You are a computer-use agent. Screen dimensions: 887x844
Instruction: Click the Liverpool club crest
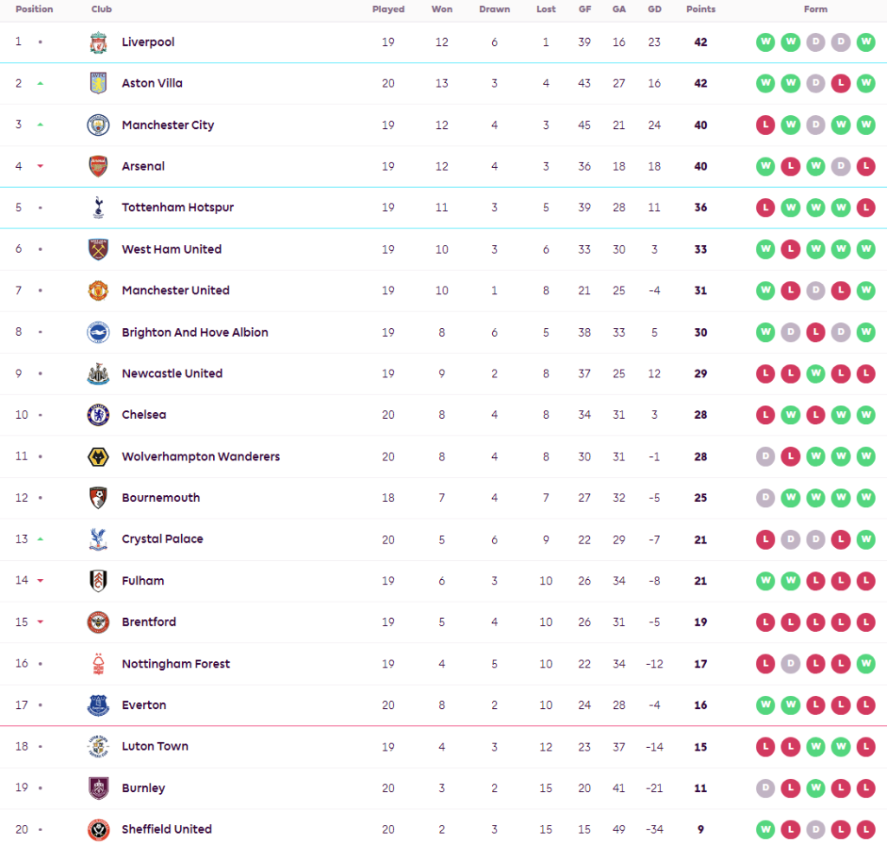[98, 42]
